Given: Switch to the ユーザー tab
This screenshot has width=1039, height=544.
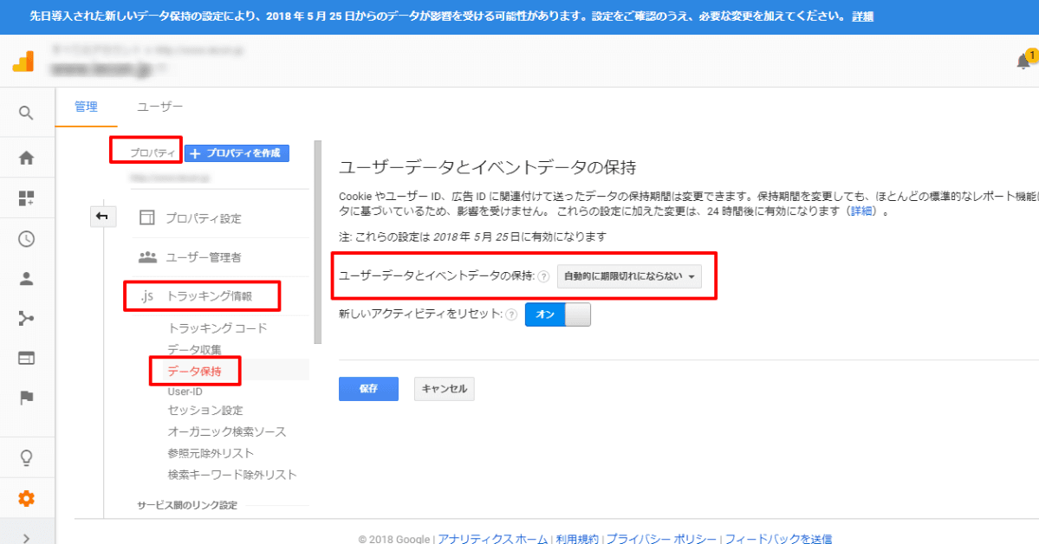Looking at the screenshot, I should pos(159,107).
